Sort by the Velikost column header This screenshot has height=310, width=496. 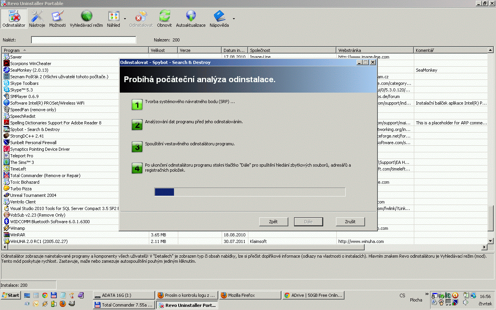click(164, 50)
